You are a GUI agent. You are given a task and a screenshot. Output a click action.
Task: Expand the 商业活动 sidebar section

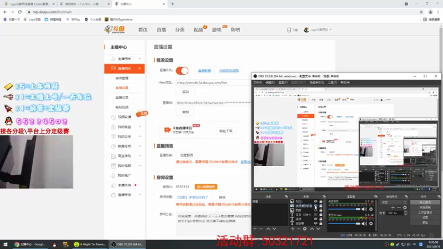click(140, 156)
